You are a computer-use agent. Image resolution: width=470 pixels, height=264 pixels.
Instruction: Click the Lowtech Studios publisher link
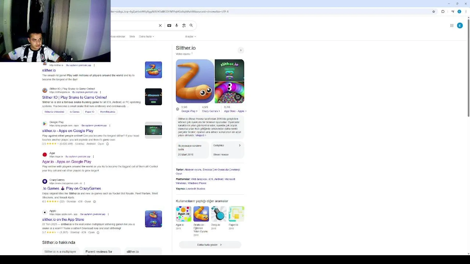click(196, 188)
